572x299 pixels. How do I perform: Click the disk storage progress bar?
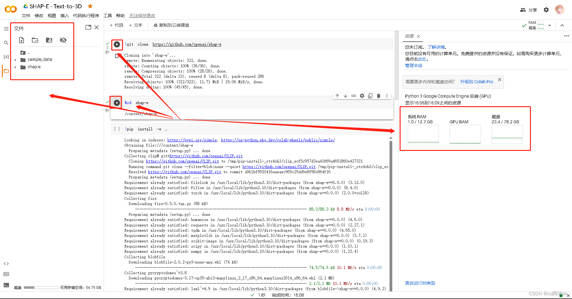(x=41, y=288)
